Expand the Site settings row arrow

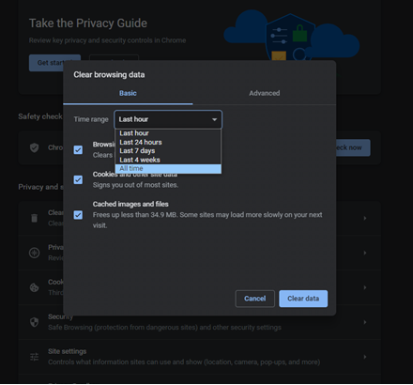[x=365, y=357]
